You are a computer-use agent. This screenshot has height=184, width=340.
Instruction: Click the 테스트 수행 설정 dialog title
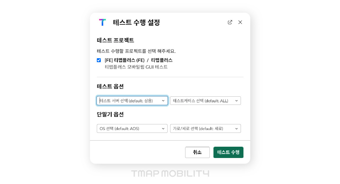click(x=136, y=23)
